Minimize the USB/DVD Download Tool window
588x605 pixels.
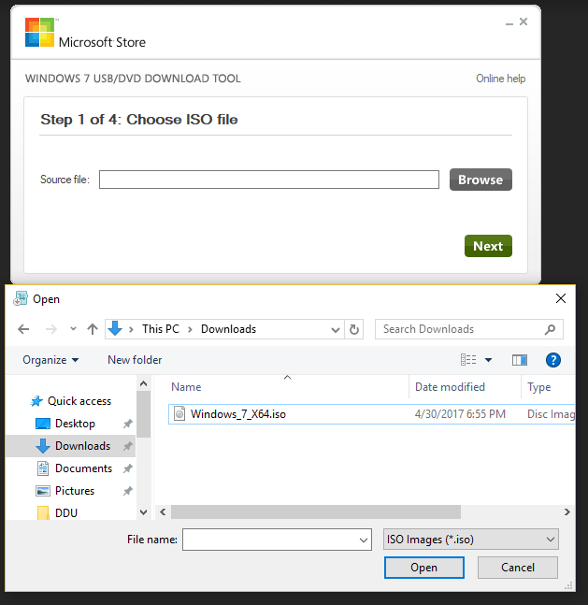tap(509, 22)
